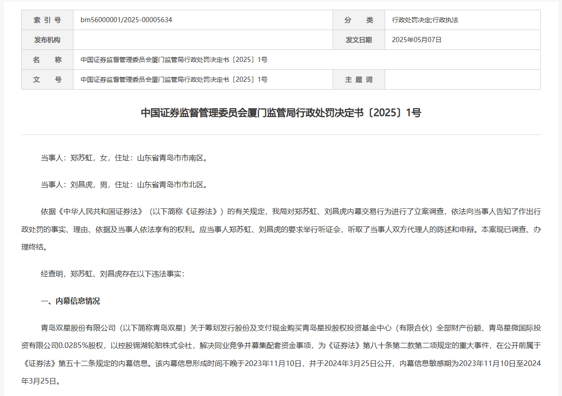
Task: Click the 一、内幕信息情况 section heading
Action: point(70,301)
